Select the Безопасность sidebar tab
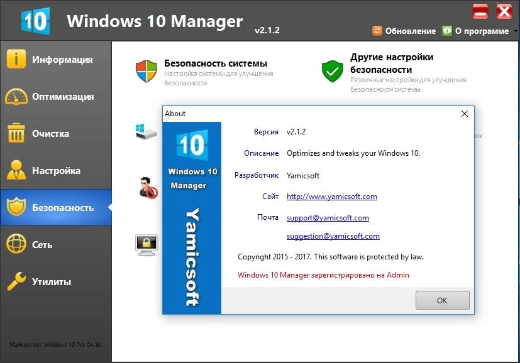 coord(56,208)
